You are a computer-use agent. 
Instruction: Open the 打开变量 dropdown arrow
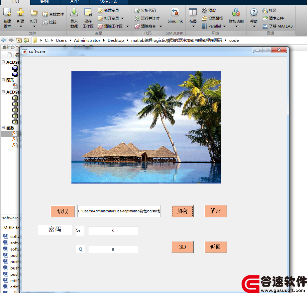tap(122, 18)
